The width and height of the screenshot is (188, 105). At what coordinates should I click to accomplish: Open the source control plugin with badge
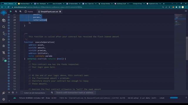[x=4, y=60]
